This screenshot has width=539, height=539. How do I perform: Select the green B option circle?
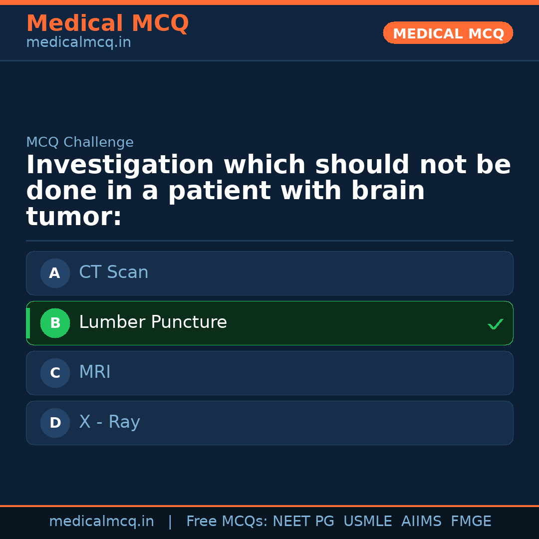(x=55, y=323)
